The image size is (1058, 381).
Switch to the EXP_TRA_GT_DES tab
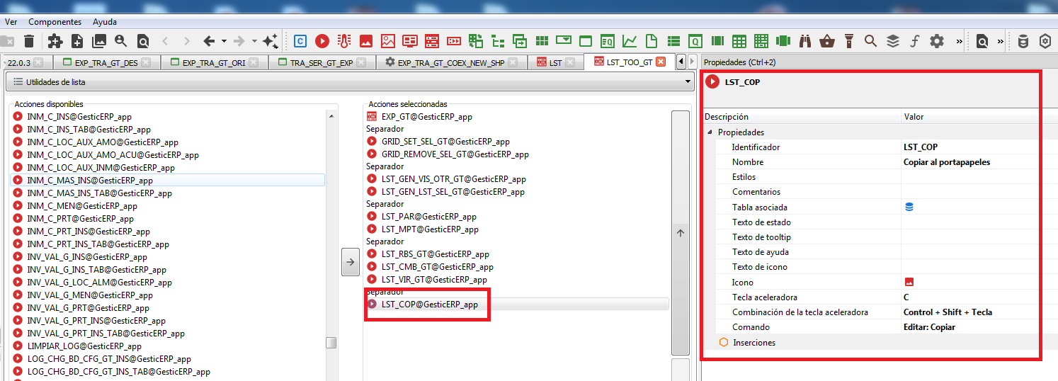[106, 62]
